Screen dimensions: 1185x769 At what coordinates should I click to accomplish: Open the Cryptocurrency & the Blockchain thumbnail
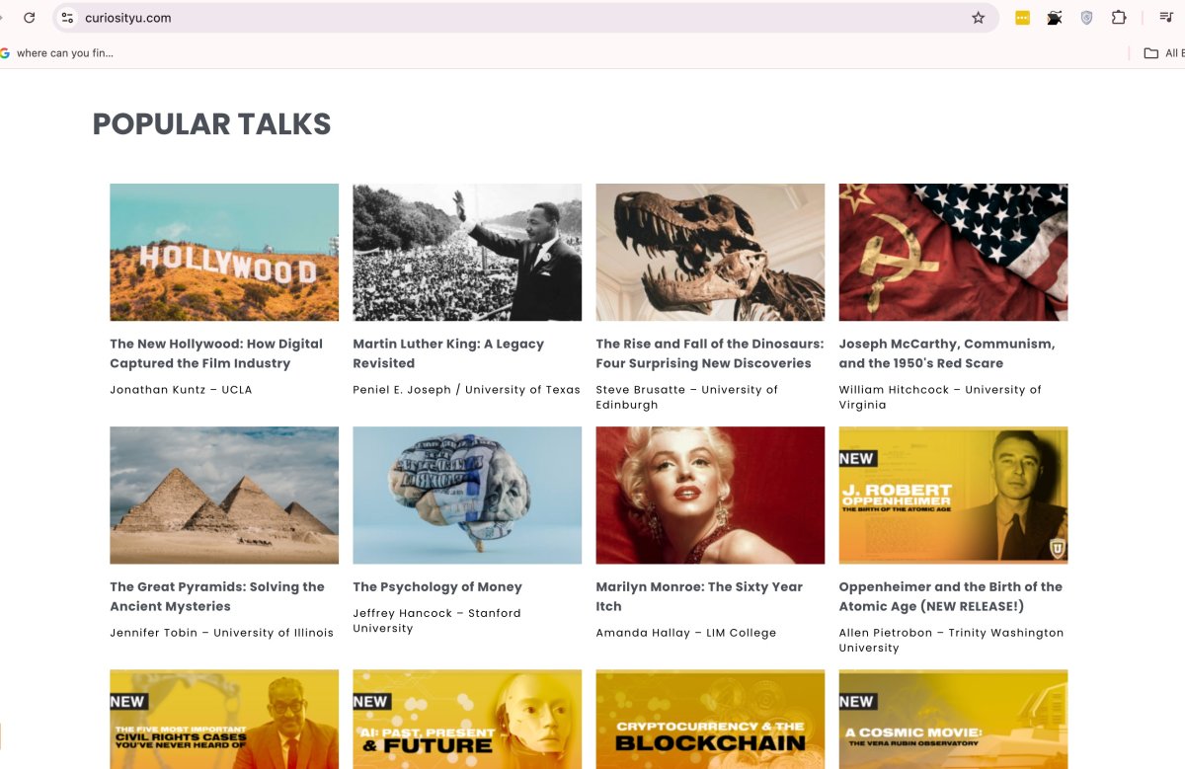tap(710, 721)
